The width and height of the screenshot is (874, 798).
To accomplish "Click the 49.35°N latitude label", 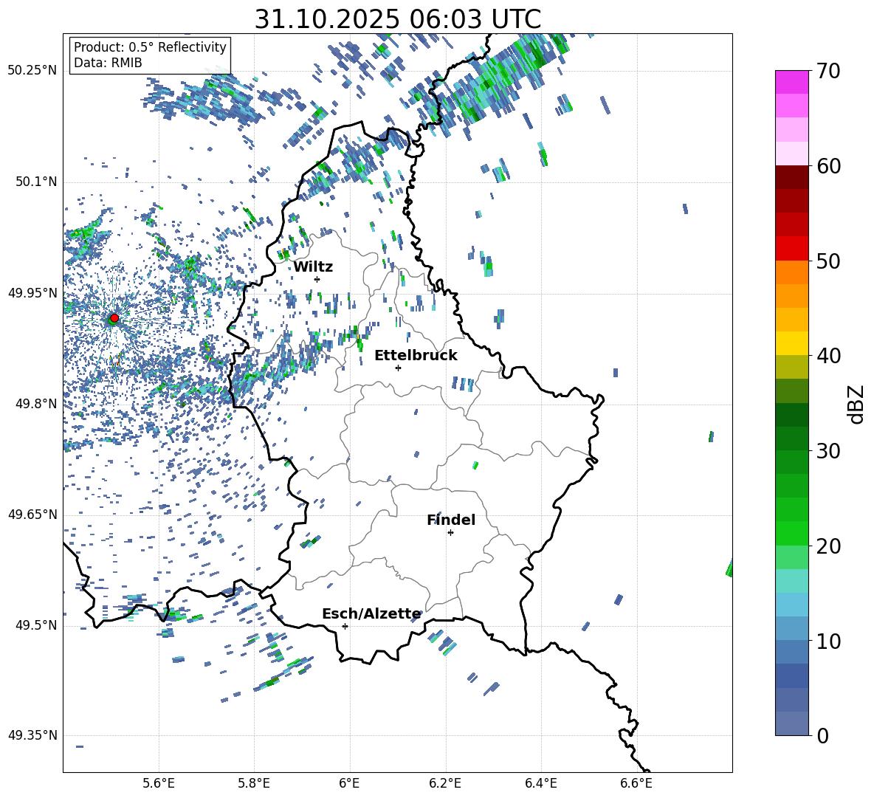I will (32, 735).
